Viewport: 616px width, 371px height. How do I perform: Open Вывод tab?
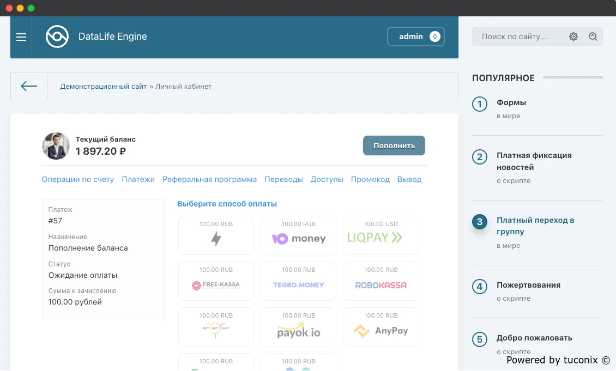(409, 179)
